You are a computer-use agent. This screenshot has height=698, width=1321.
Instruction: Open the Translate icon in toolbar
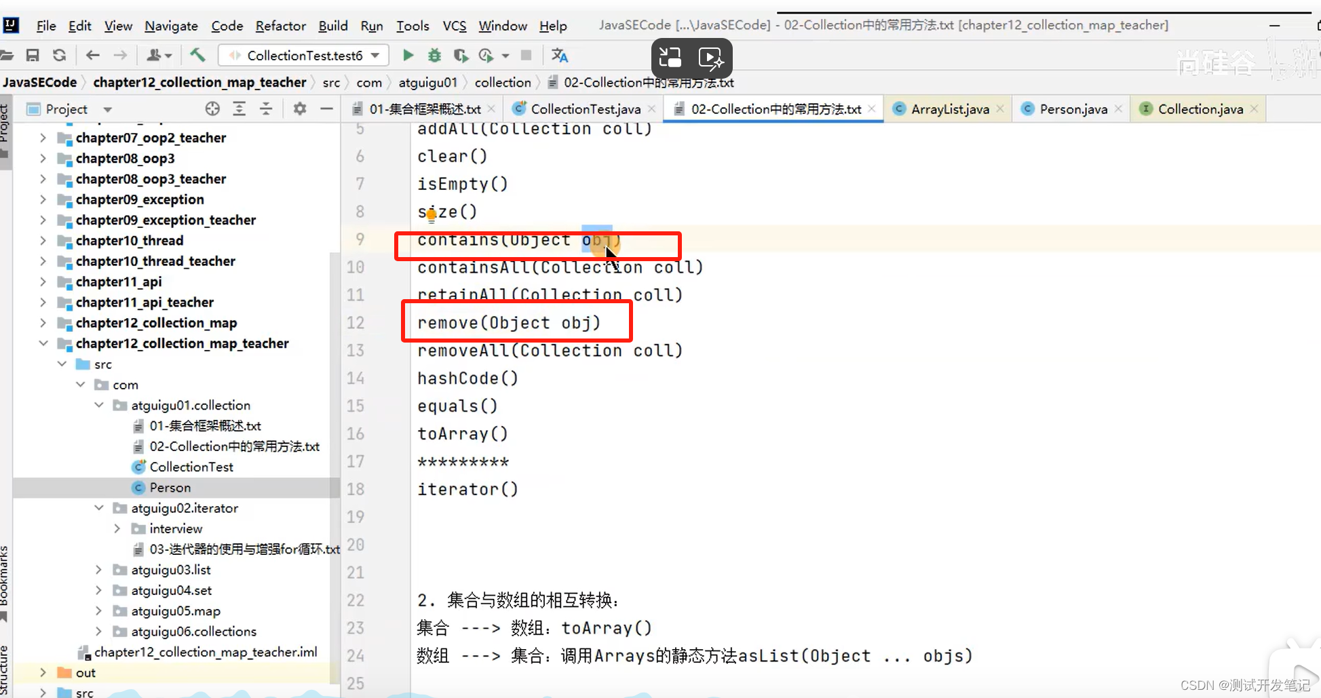click(x=560, y=55)
